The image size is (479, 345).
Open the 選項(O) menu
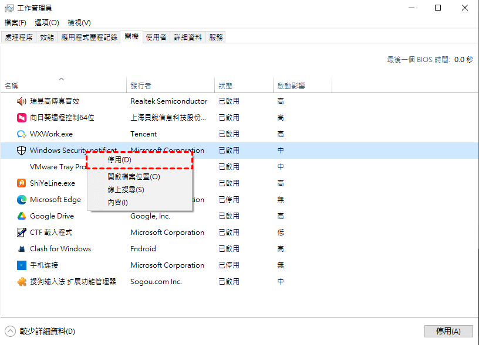pos(47,23)
